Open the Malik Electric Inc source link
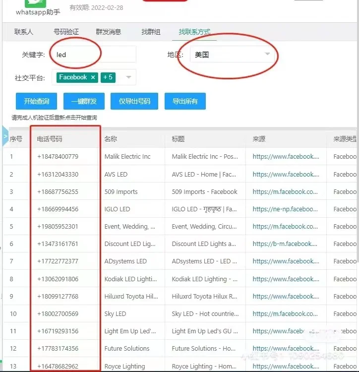359x372 pixels. coord(286,157)
